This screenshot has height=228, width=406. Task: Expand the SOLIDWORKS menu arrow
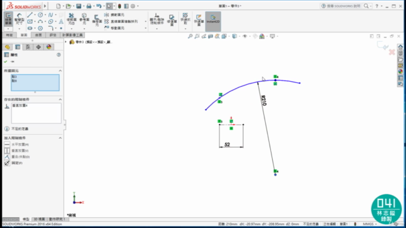pyautogui.click(x=45, y=6)
